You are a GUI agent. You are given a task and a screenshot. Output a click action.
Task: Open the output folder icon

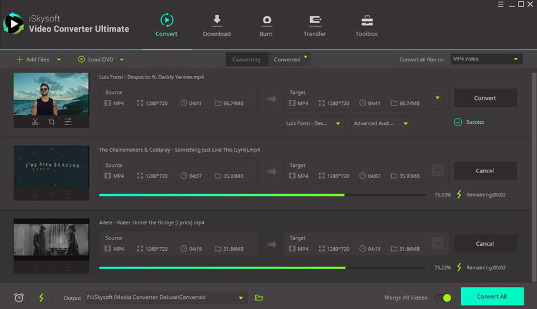point(259,298)
